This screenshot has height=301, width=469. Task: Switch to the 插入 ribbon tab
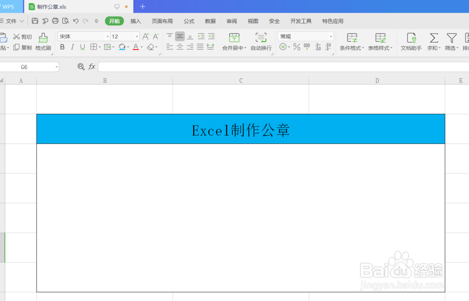pyautogui.click(x=136, y=21)
